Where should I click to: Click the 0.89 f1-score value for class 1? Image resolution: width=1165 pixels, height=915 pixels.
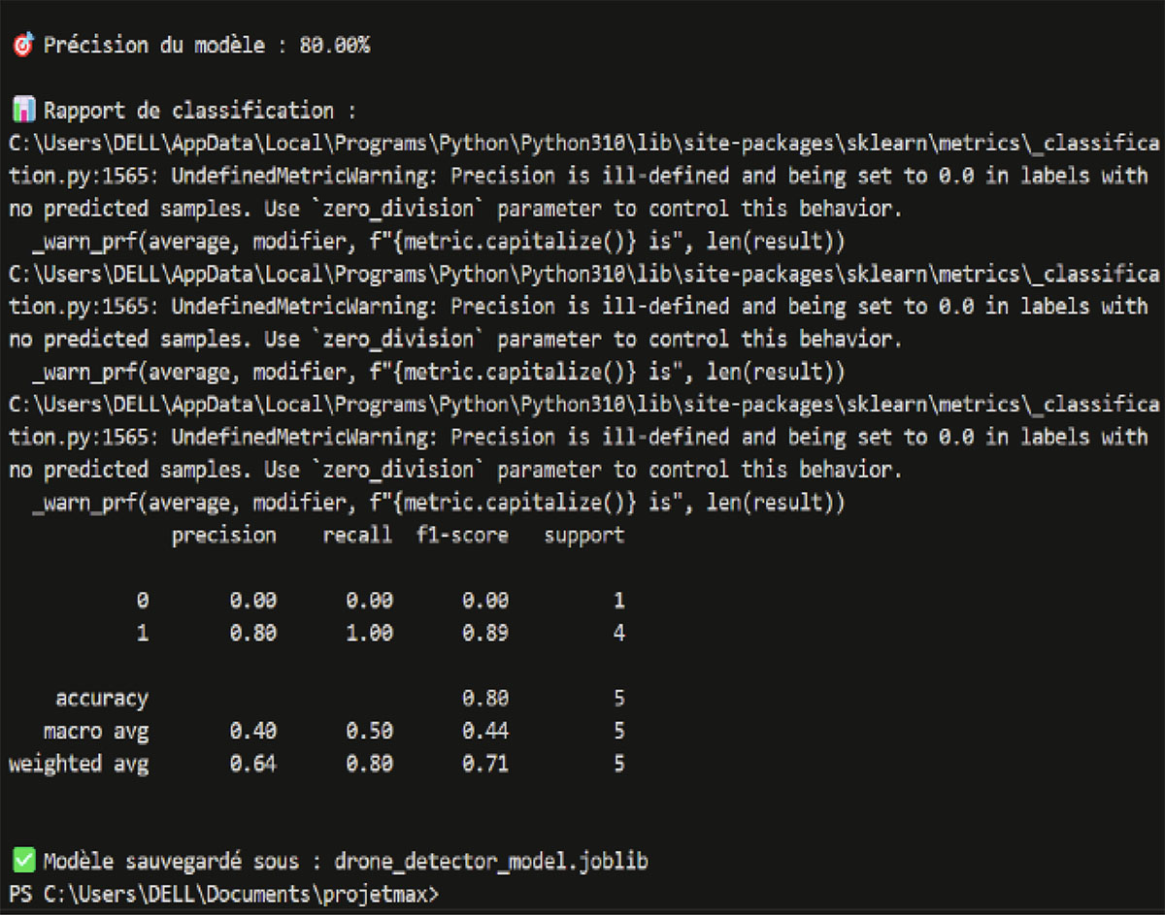[485, 634]
